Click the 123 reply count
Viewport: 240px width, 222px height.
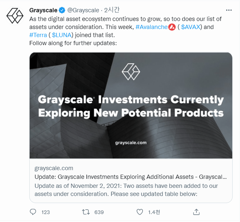click(46, 212)
